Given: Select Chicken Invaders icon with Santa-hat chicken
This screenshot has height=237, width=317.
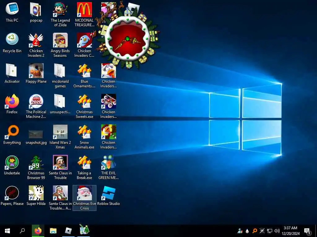Looking at the screenshot, I should coord(109,76).
